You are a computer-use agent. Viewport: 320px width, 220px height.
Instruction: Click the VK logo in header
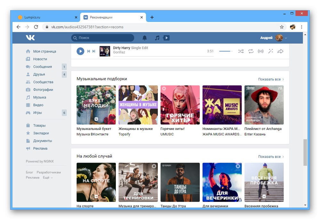[x=30, y=38]
